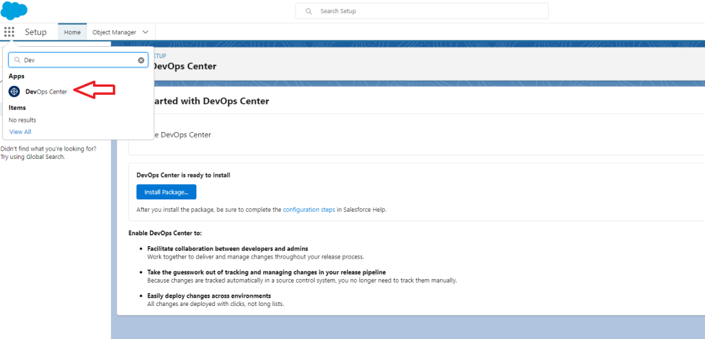Click 'Work together to deliver and manage changes' text
Viewport: 705px width, 339px height.
[255, 257]
